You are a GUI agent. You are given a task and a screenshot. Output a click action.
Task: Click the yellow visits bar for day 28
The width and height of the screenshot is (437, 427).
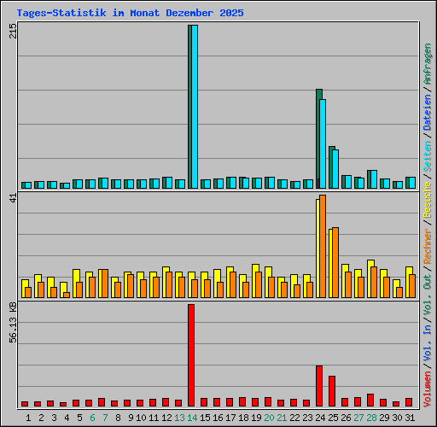(x=369, y=279)
